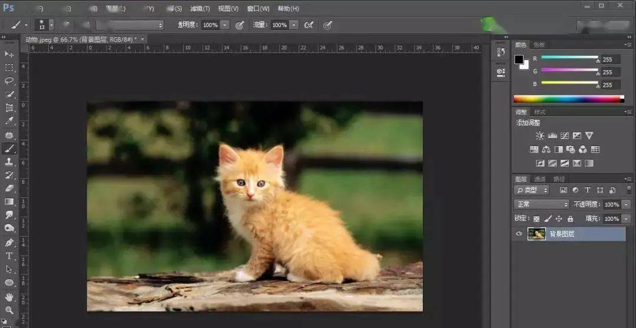Select the Clone Stamp tool

click(9, 162)
